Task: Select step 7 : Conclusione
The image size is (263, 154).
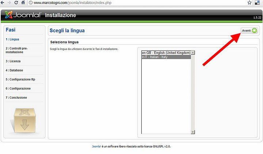Action: click(x=16, y=98)
